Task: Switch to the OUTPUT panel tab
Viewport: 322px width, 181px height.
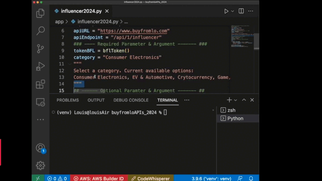Action: pos(96,100)
